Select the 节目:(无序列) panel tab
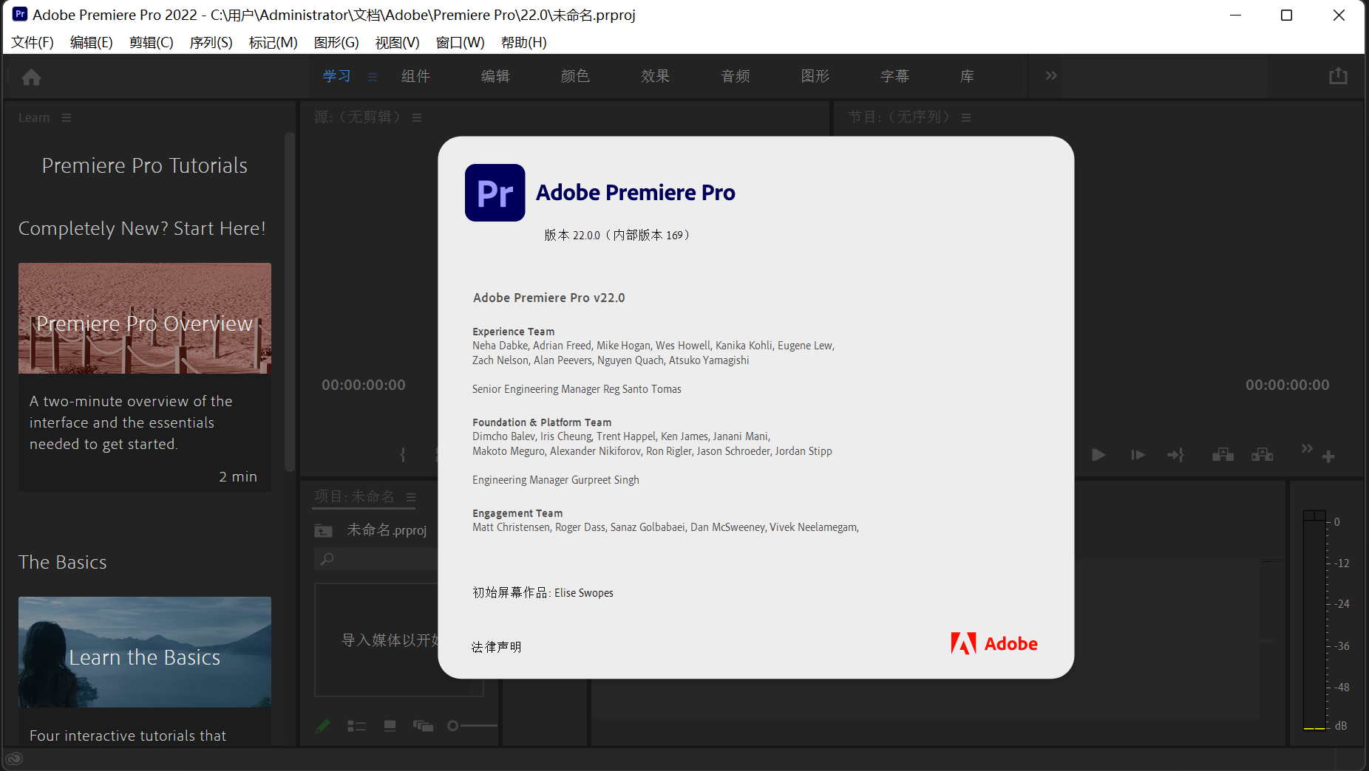This screenshot has width=1369, height=771. 900,117
